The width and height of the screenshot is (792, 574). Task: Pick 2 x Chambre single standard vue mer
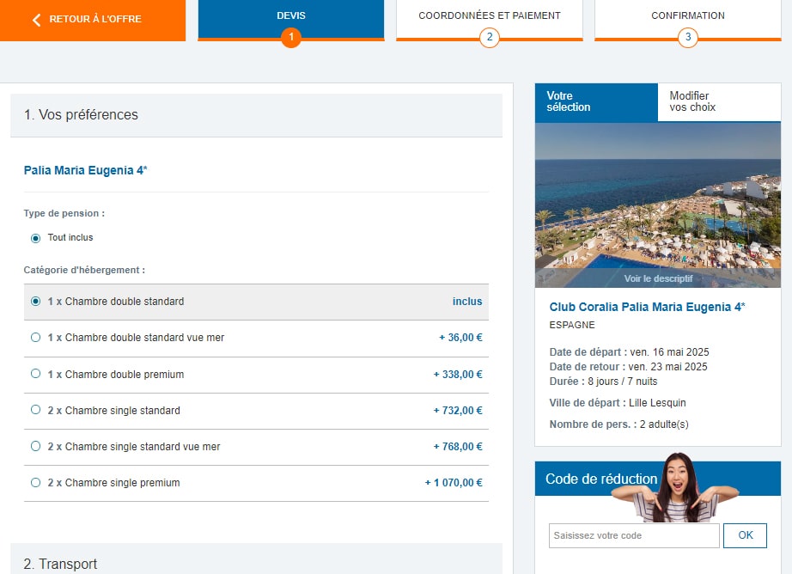pyautogui.click(x=35, y=446)
